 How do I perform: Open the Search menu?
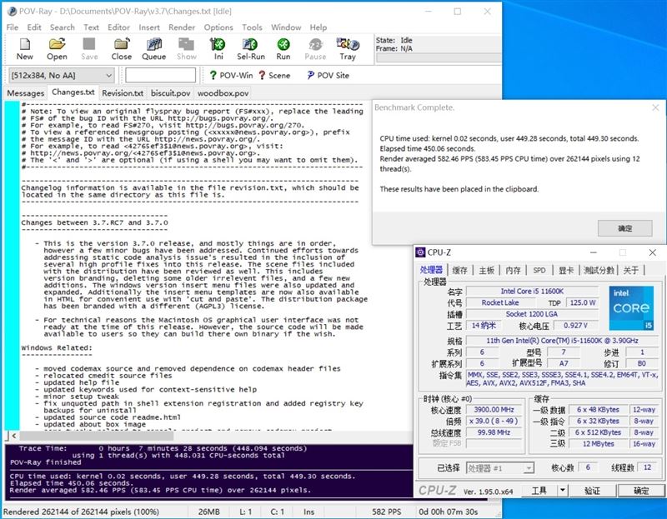pos(62,27)
